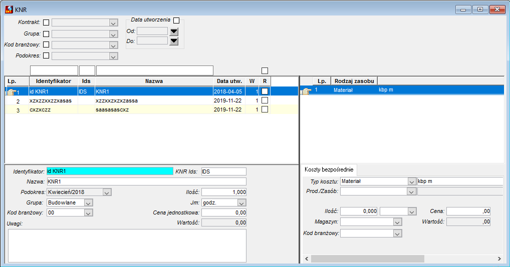
Task: Open the Grupa filter dropdown at top
Action: (113, 34)
